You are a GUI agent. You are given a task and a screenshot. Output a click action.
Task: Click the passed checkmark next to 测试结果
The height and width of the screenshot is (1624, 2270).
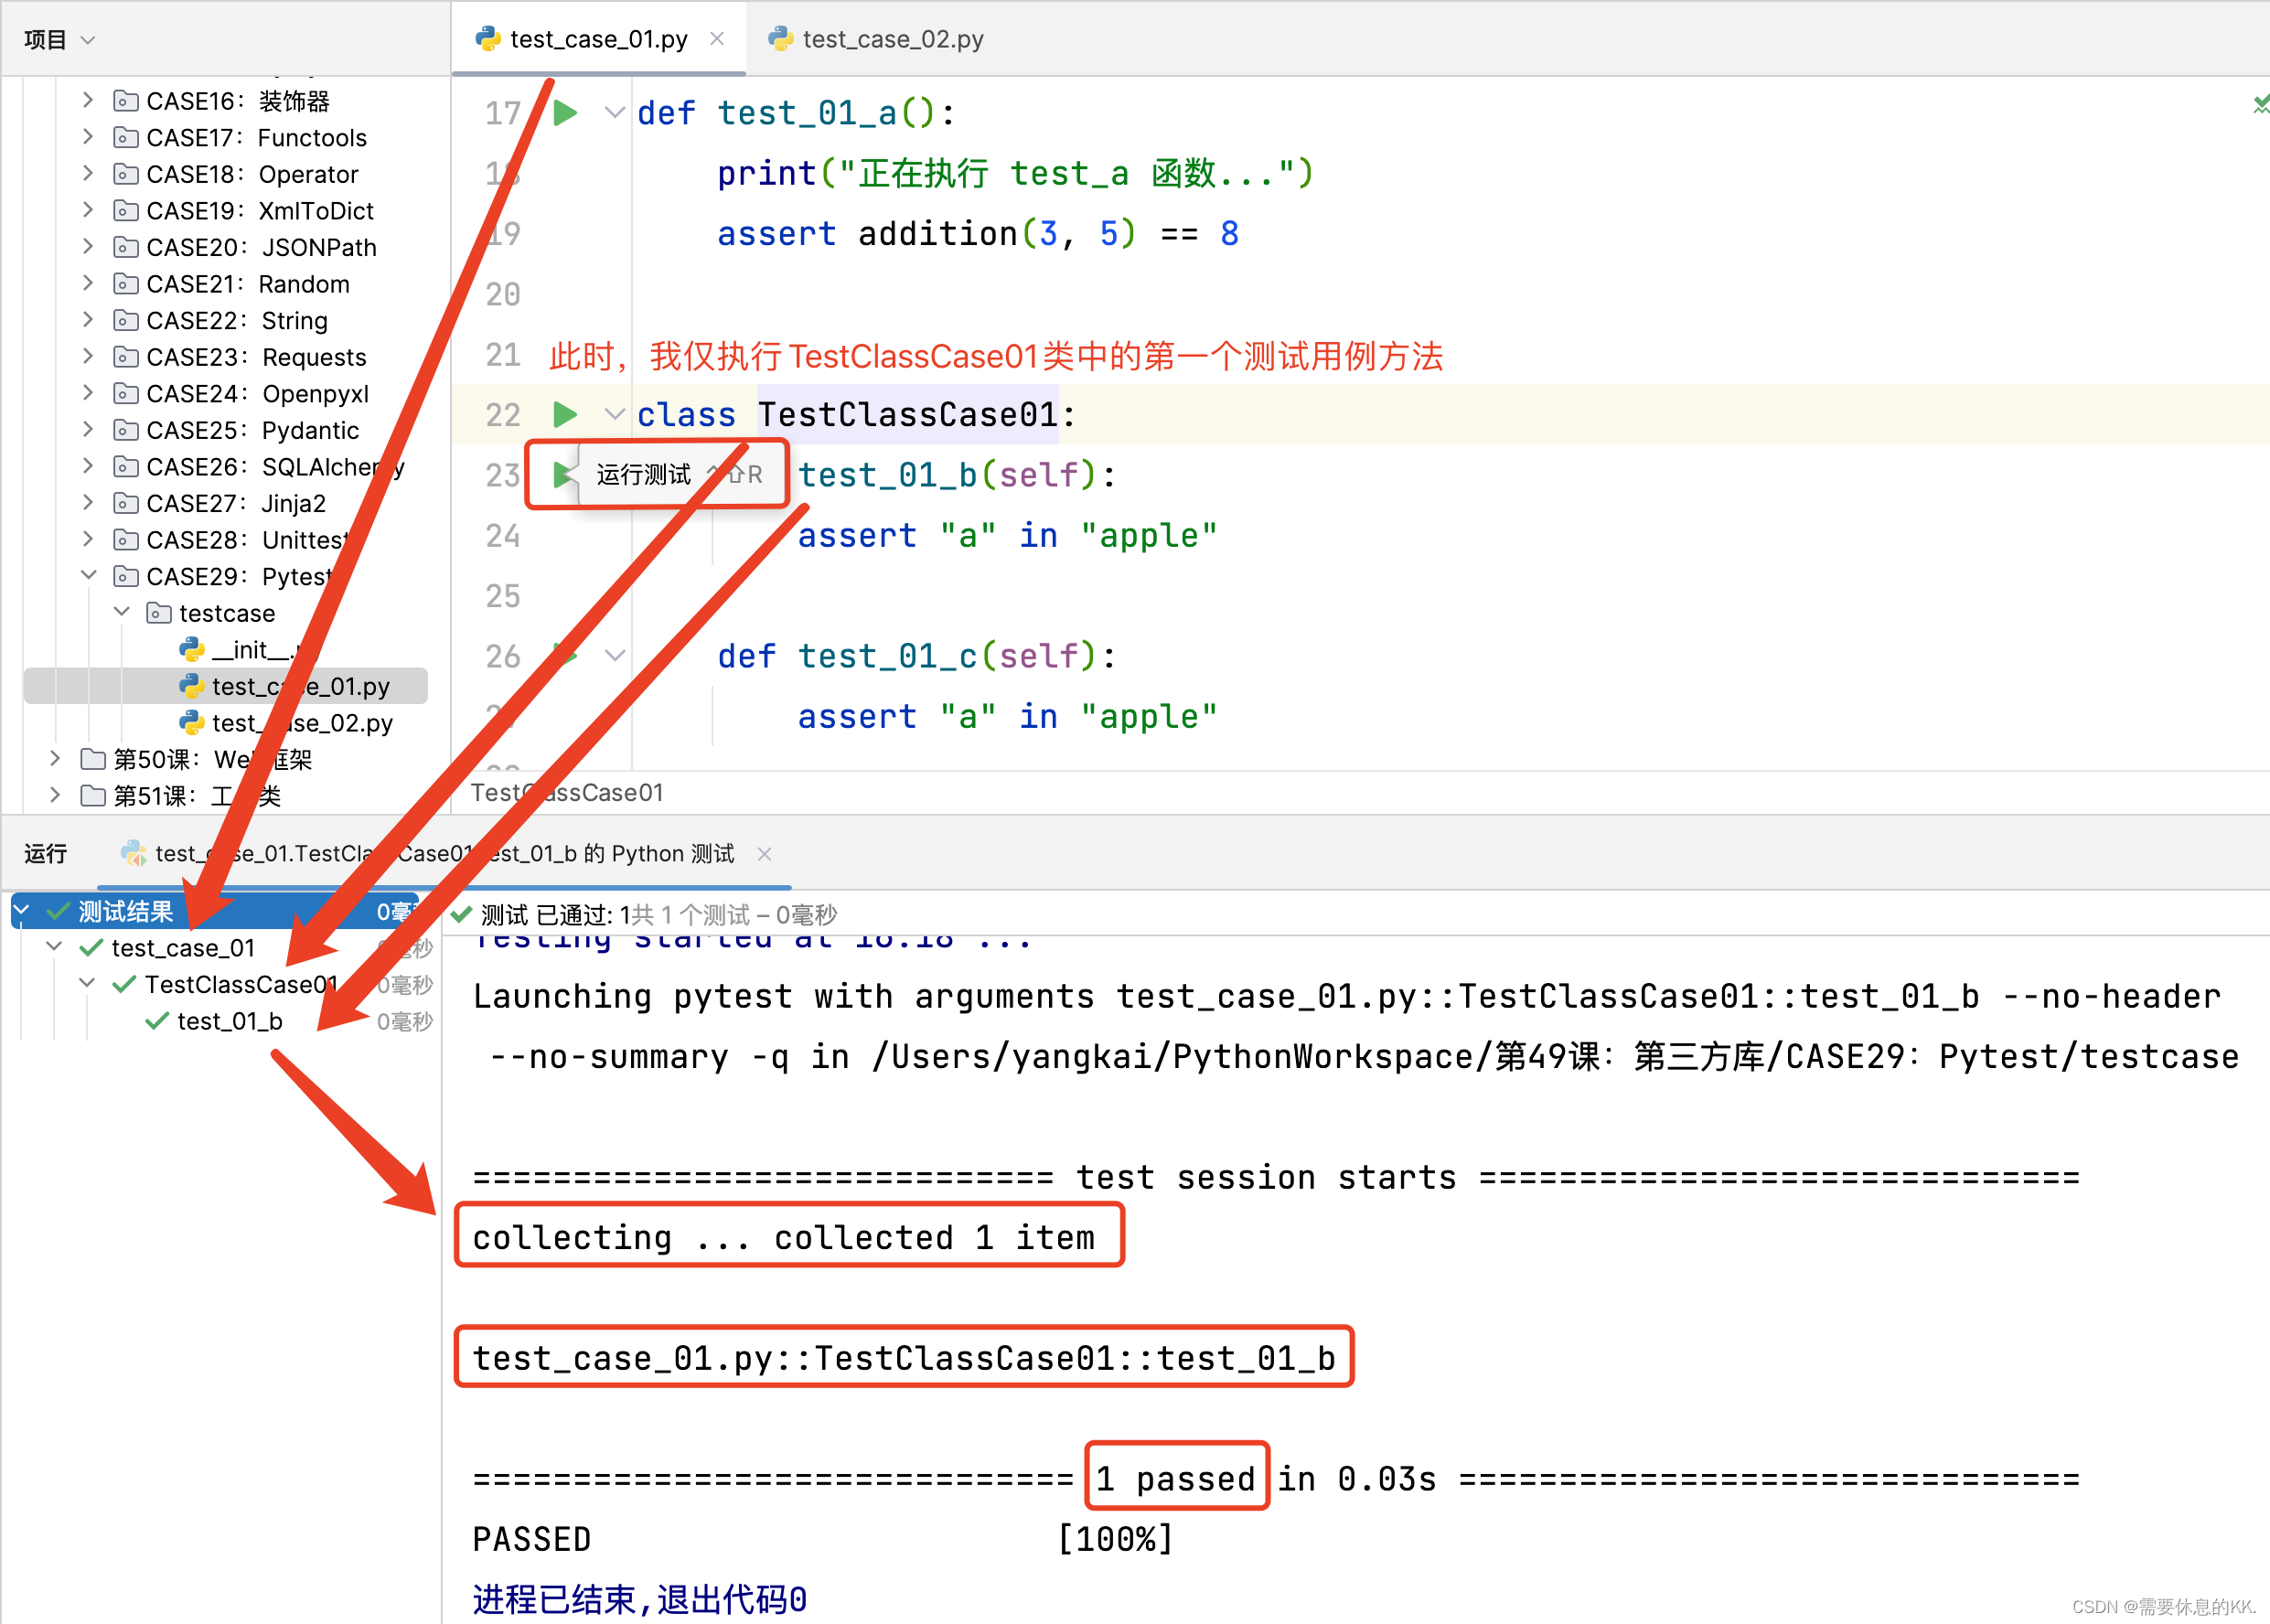point(58,911)
